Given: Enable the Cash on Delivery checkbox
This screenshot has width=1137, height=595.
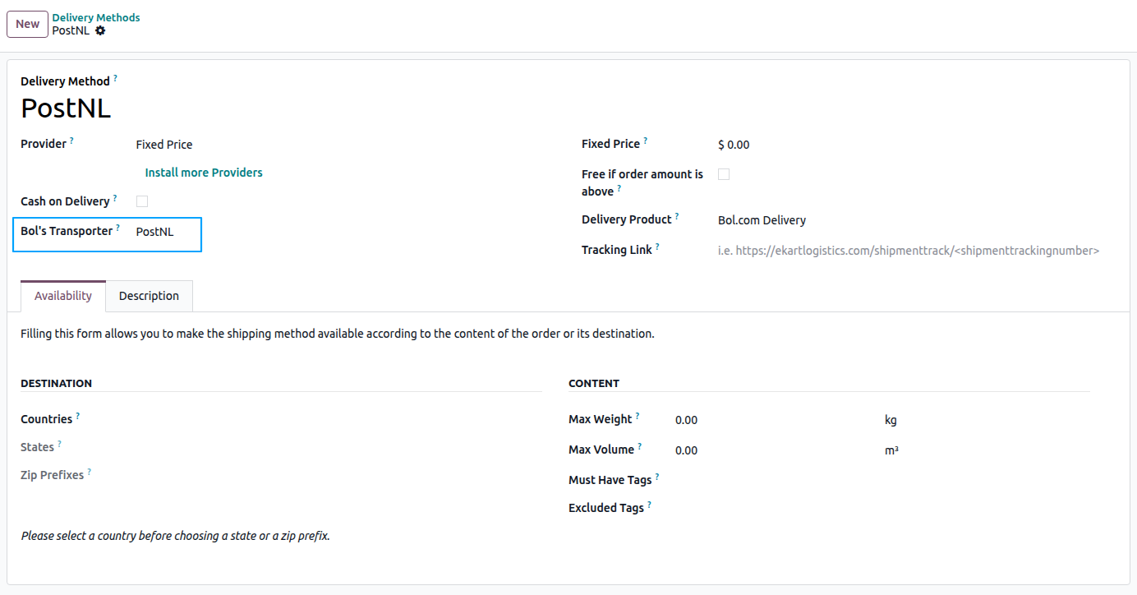Looking at the screenshot, I should 142,201.
